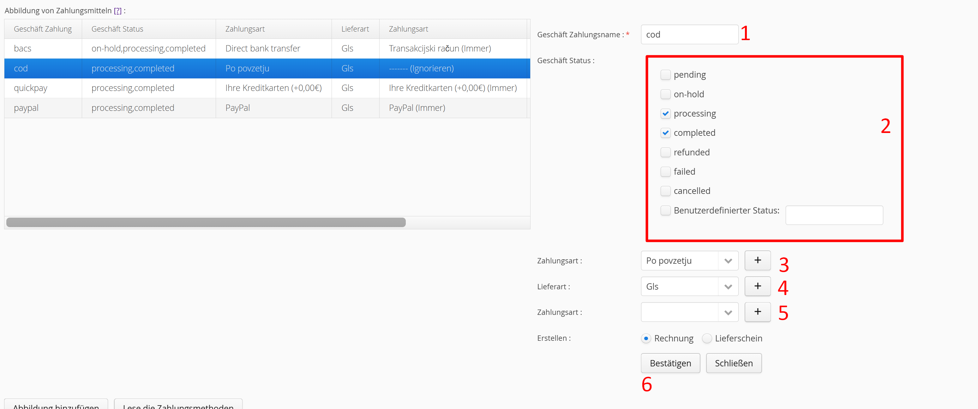
Task: Uncheck the processing status checkbox
Action: click(x=665, y=114)
